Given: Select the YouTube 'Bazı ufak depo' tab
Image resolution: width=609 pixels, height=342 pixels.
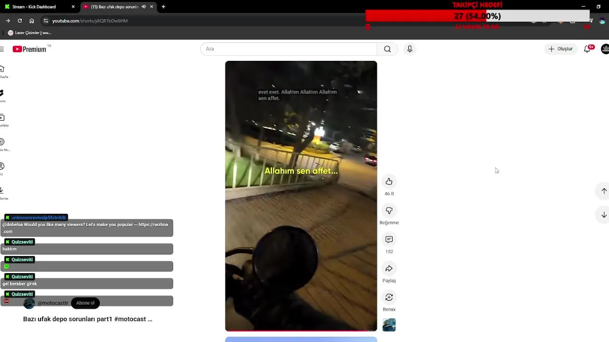Looking at the screenshot, I should click(114, 7).
